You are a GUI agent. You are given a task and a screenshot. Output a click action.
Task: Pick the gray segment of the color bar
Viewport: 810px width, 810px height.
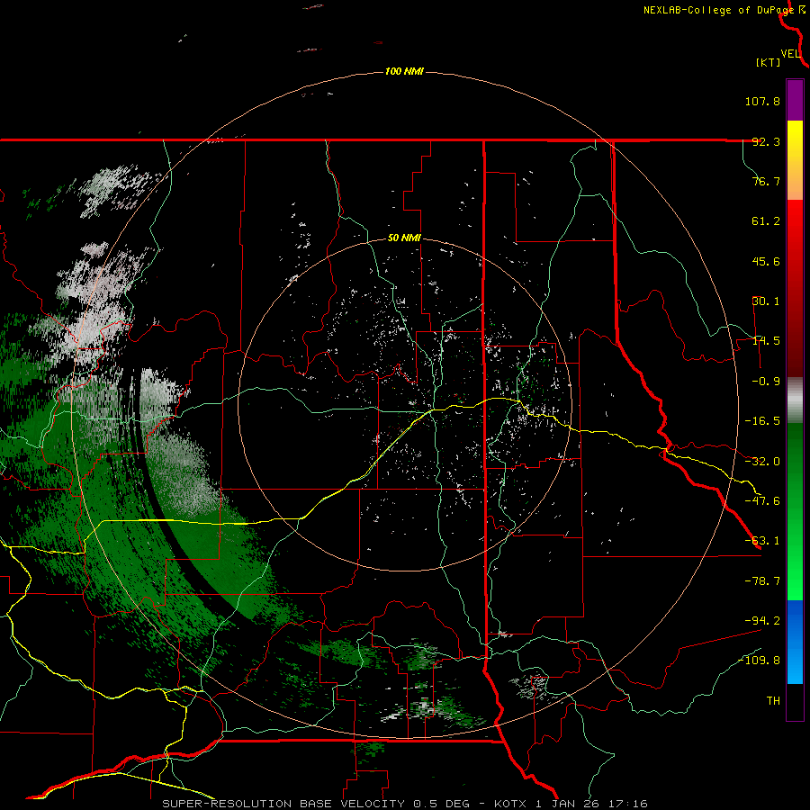click(x=795, y=400)
